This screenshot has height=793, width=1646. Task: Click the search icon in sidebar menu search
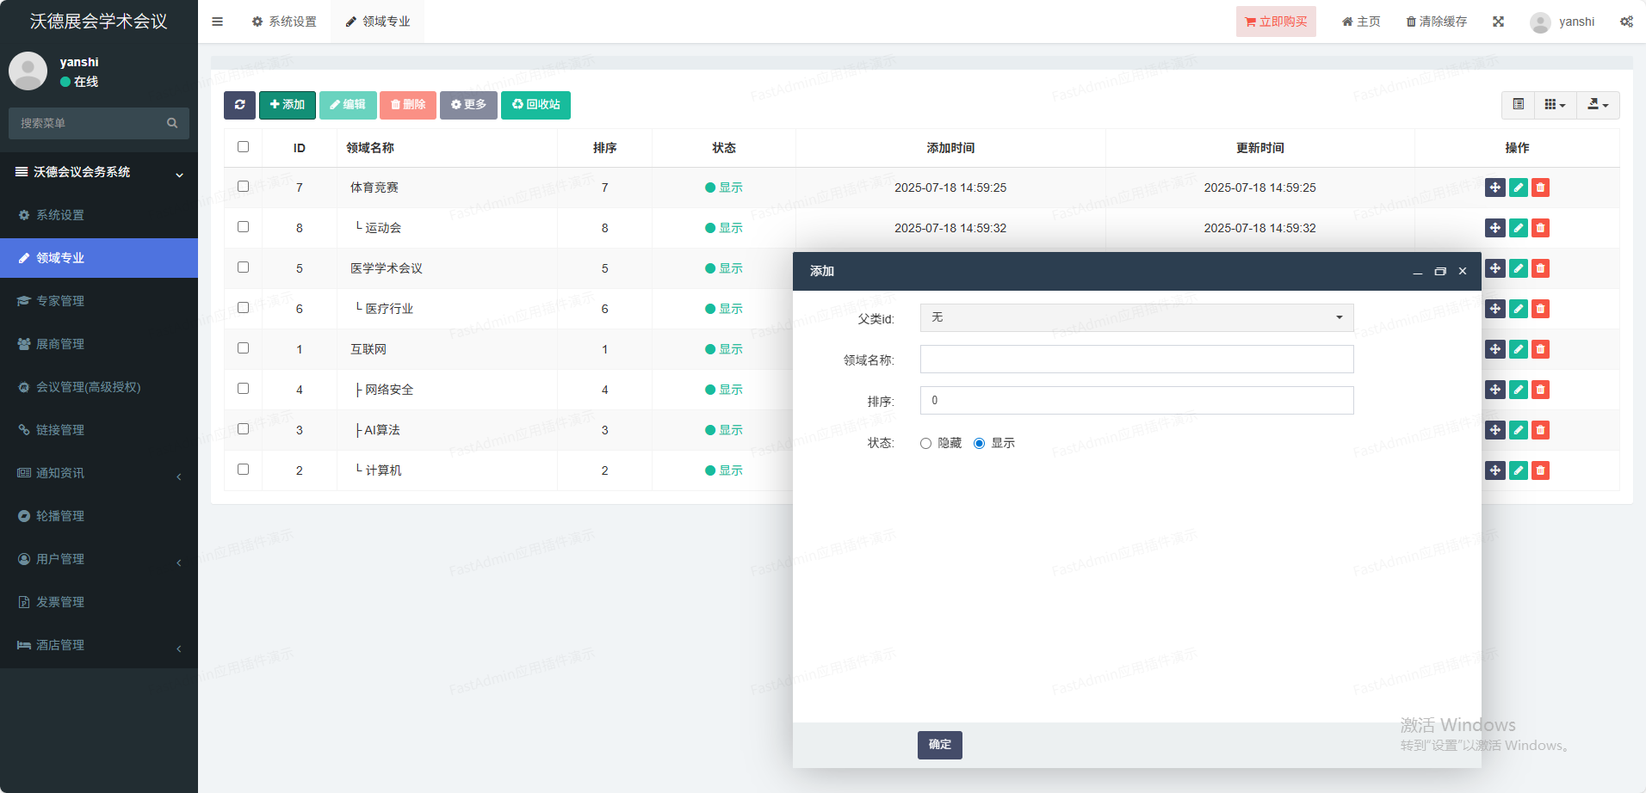172,123
